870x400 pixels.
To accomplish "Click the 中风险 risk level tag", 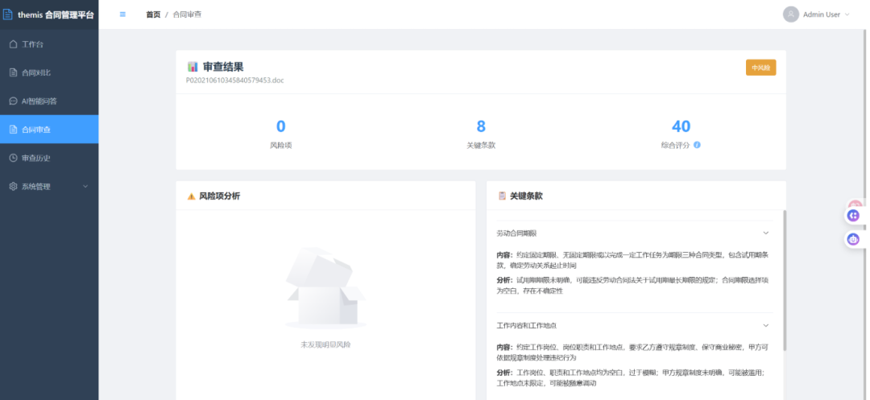I will pos(760,68).
